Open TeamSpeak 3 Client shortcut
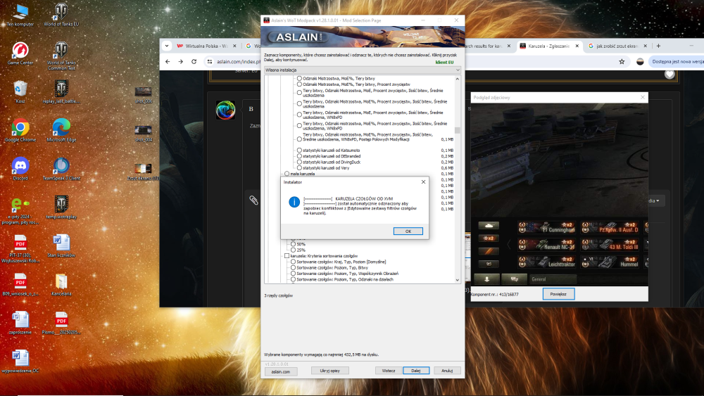 61,169
